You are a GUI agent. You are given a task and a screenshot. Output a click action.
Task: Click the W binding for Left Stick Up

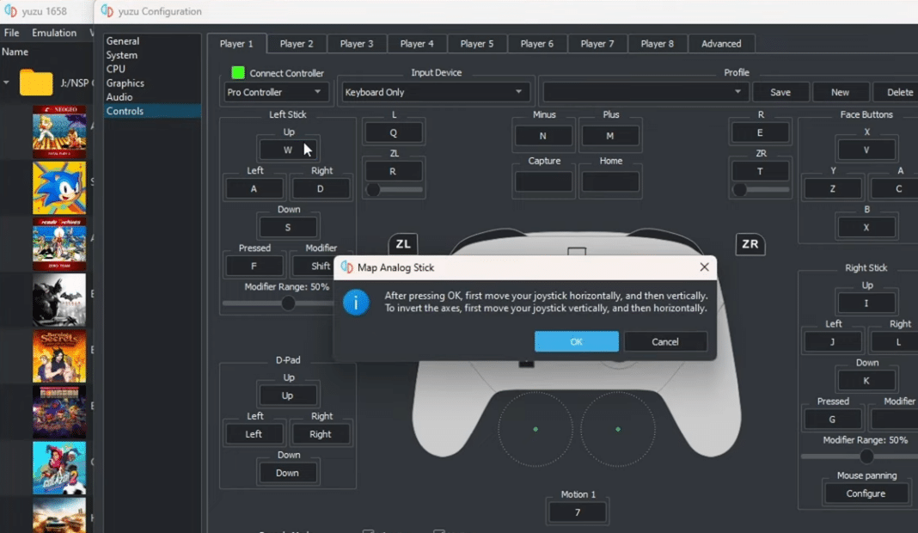pos(288,149)
